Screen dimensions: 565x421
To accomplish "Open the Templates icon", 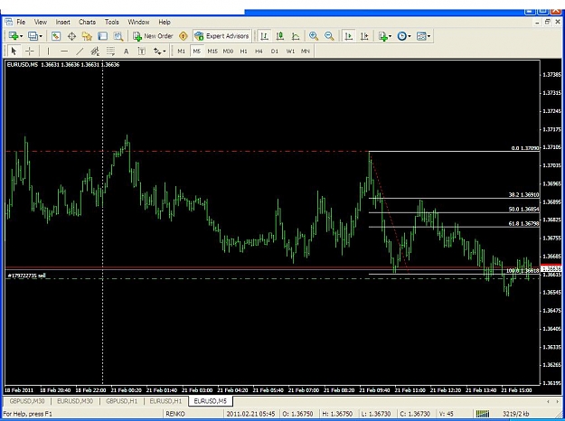I will tap(421, 36).
